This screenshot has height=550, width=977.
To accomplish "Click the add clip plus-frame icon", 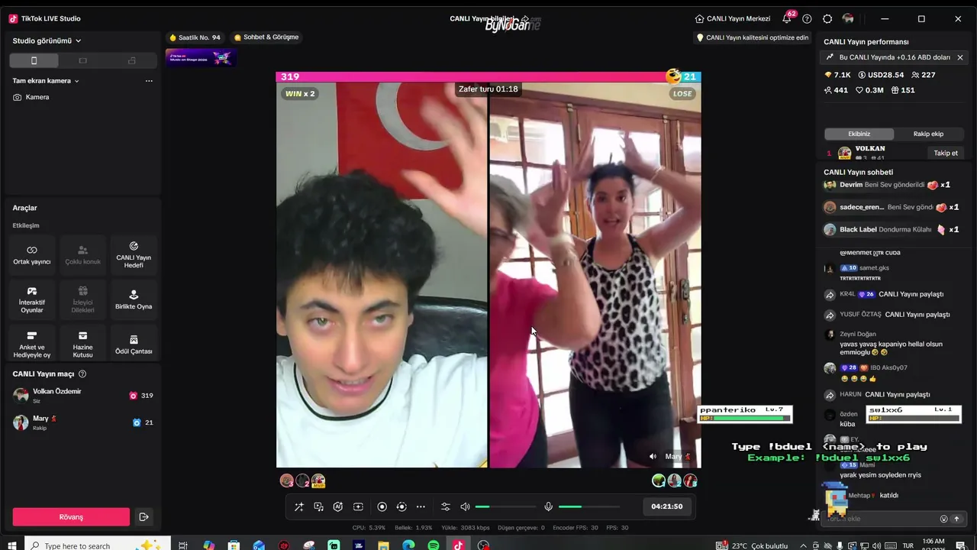I will [x=358, y=506].
